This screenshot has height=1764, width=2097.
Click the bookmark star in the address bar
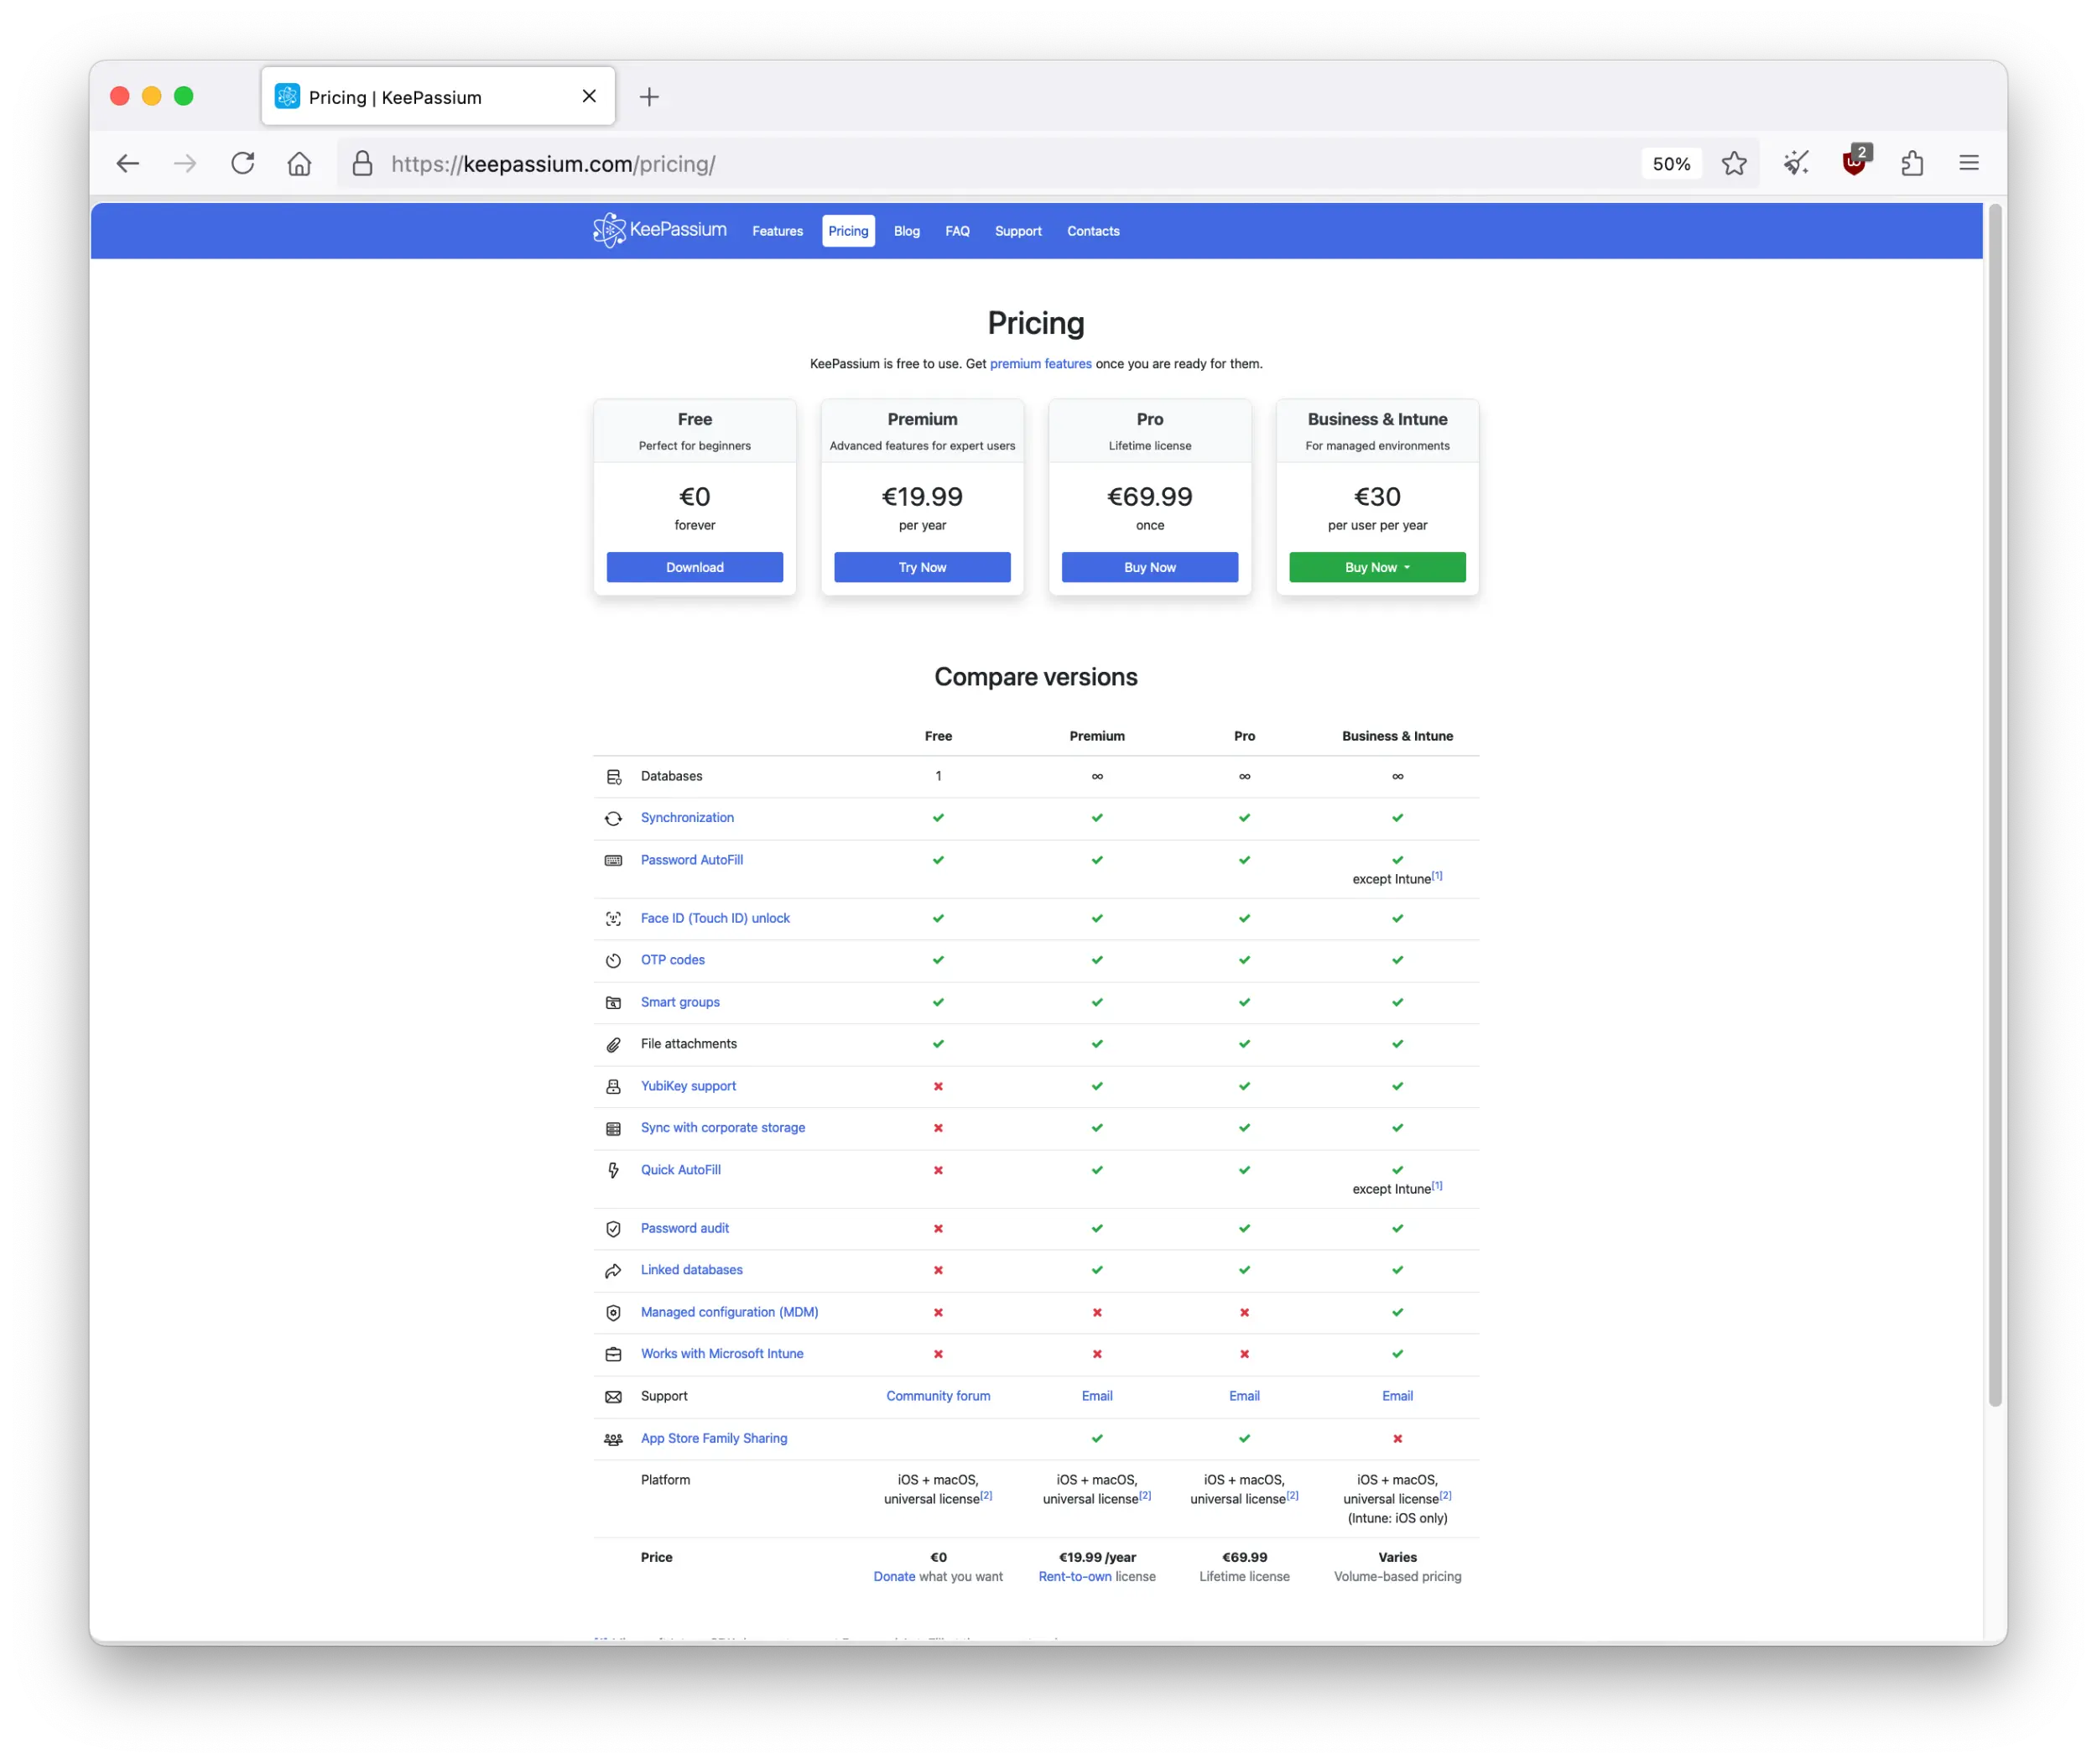coord(1734,163)
